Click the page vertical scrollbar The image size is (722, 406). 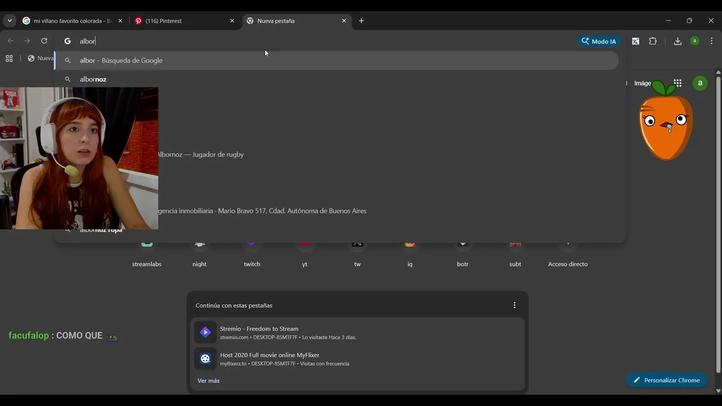pos(718,226)
